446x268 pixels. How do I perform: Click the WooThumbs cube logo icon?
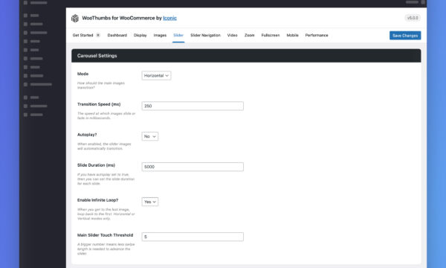75,18
